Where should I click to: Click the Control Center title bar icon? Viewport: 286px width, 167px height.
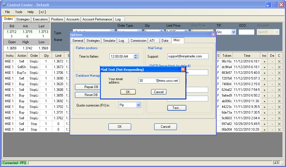click(x=4, y=5)
